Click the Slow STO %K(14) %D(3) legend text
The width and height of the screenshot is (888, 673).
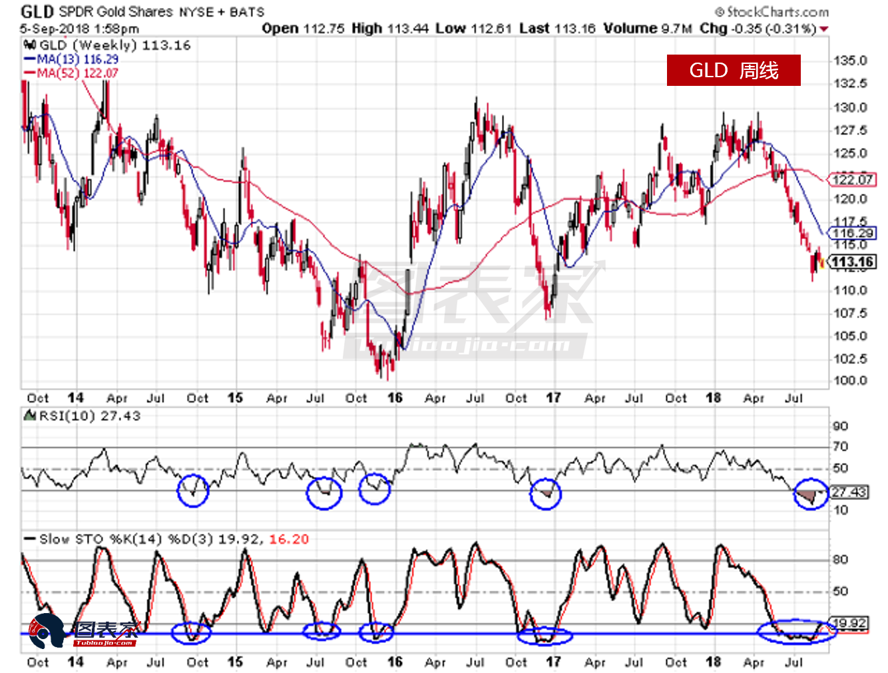126,539
